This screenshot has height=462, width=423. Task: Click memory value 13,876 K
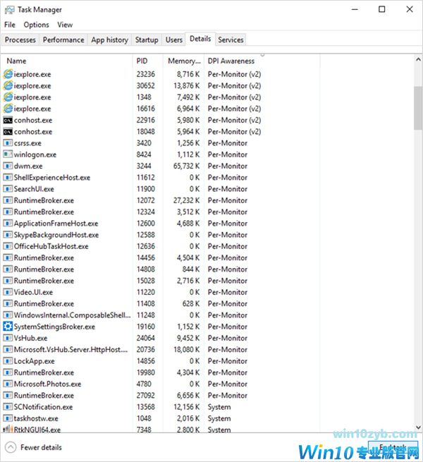point(186,85)
